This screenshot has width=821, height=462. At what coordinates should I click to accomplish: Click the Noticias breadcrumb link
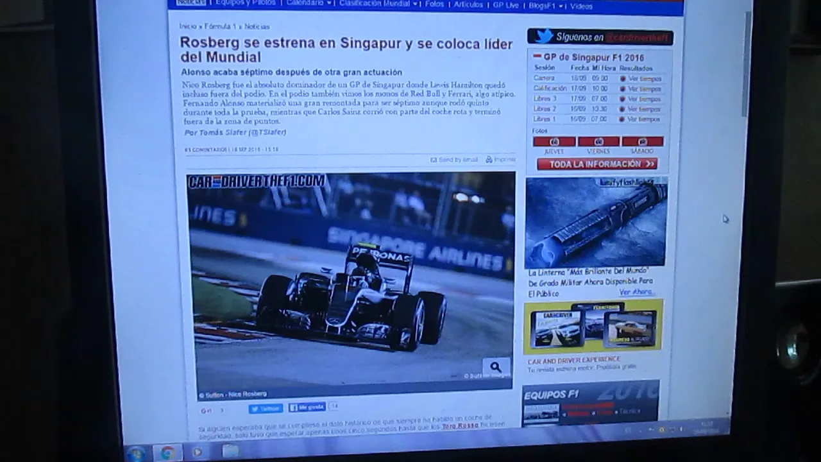click(257, 27)
